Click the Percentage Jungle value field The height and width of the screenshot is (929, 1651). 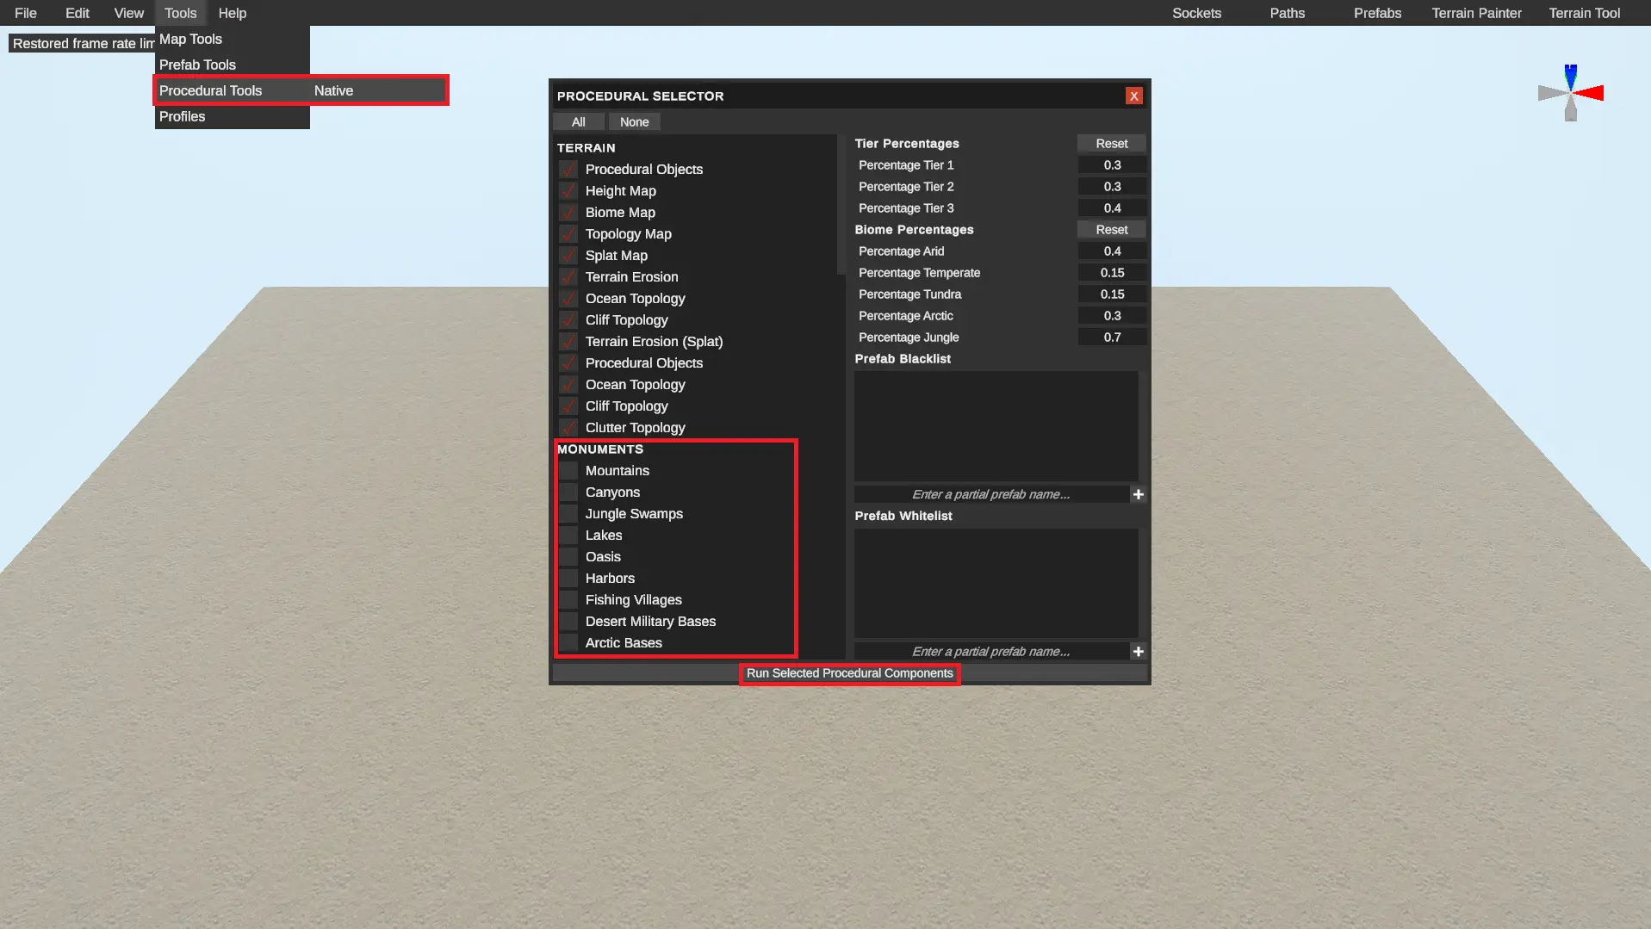(1112, 338)
